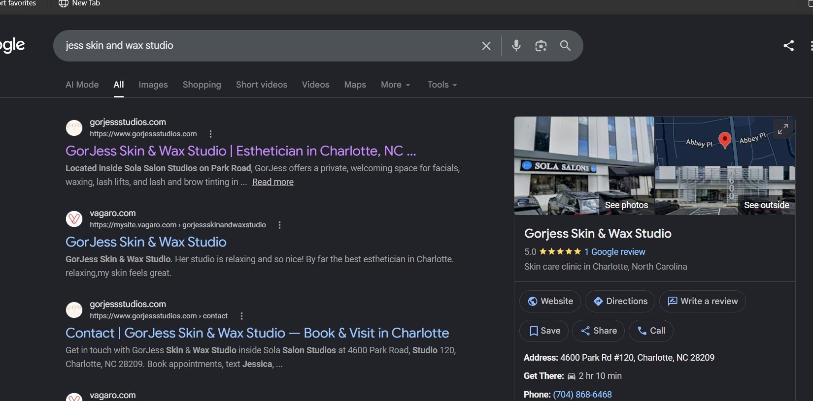Click the red location pin on the map
The height and width of the screenshot is (401, 813).
point(725,140)
